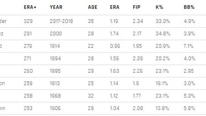
Task: Select the 2.26 FIP value
Action: pyautogui.click(x=138, y=71)
